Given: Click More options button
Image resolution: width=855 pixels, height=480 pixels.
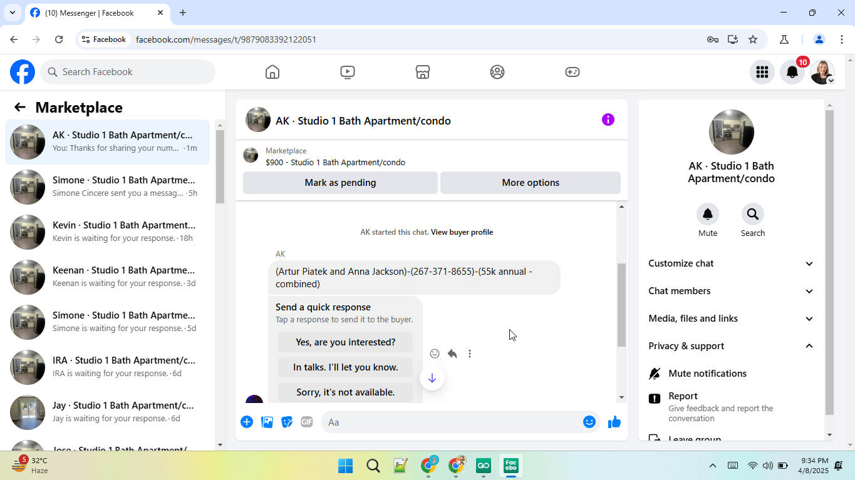Looking at the screenshot, I should coord(531,183).
